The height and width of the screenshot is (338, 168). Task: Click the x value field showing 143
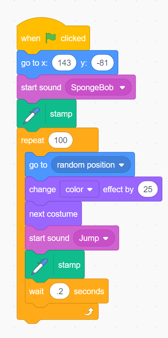[64, 63]
